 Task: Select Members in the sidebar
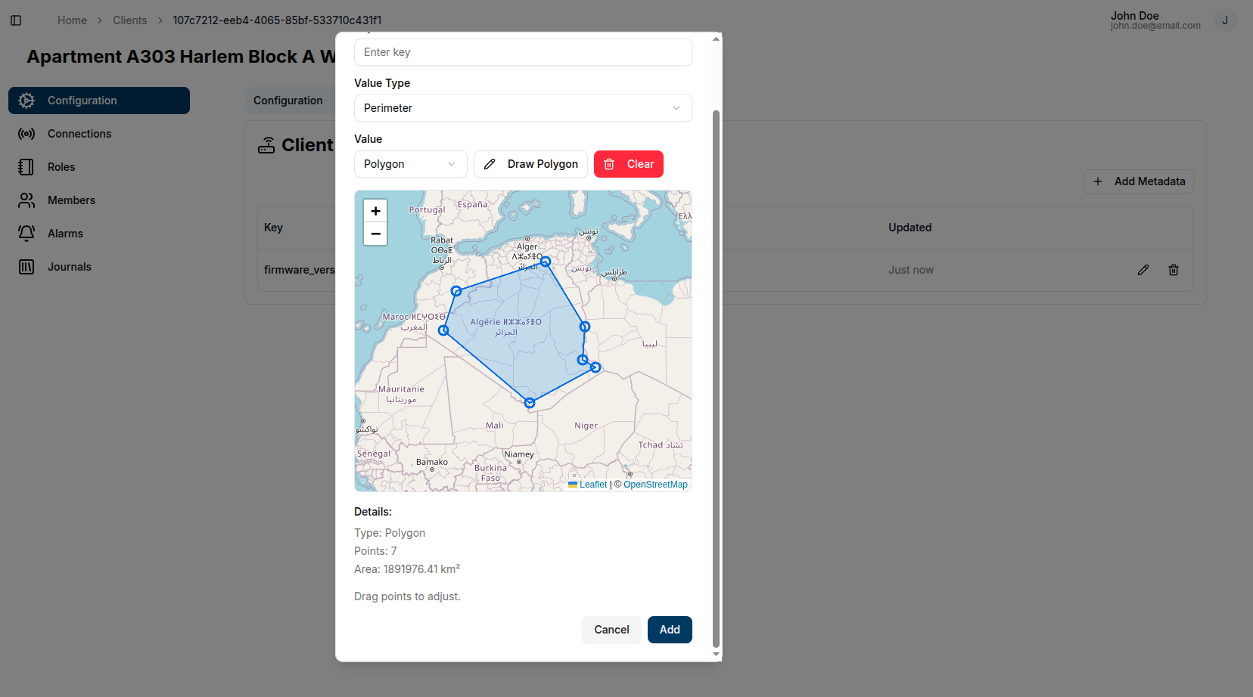(71, 200)
